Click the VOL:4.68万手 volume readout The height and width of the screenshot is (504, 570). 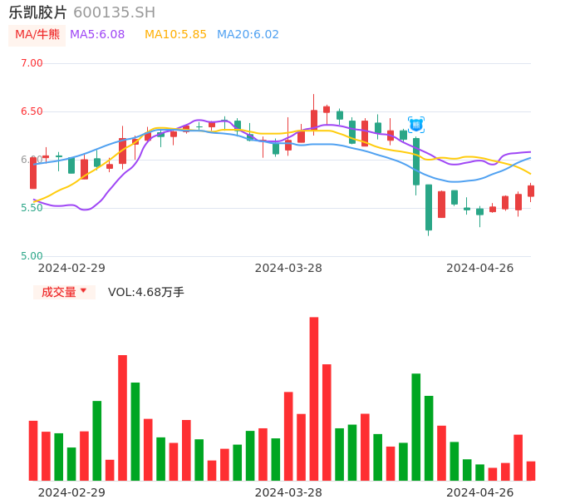point(145,292)
